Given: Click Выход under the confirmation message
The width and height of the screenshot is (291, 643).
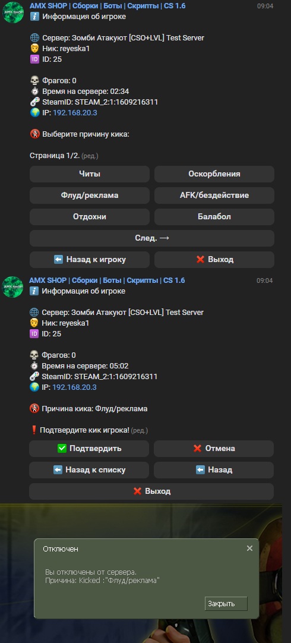Looking at the screenshot, I should tap(151, 491).
